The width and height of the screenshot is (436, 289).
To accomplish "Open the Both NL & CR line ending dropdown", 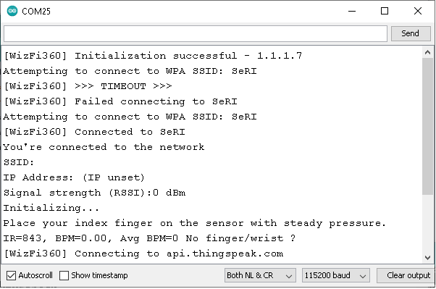I will tap(260, 275).
